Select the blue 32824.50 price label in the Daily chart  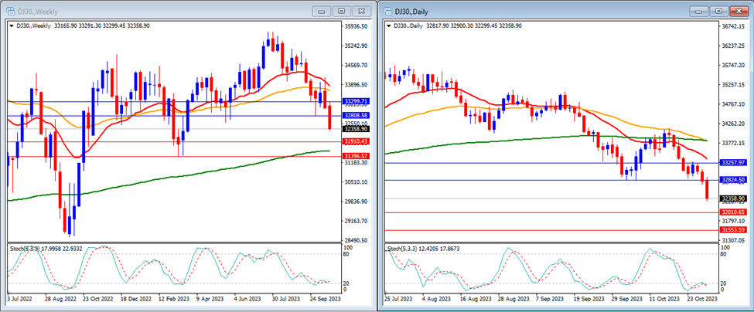tap(733, 179)
